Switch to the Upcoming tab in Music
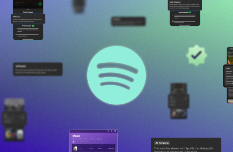Screen dimensions: 233x152 [92, 139]
